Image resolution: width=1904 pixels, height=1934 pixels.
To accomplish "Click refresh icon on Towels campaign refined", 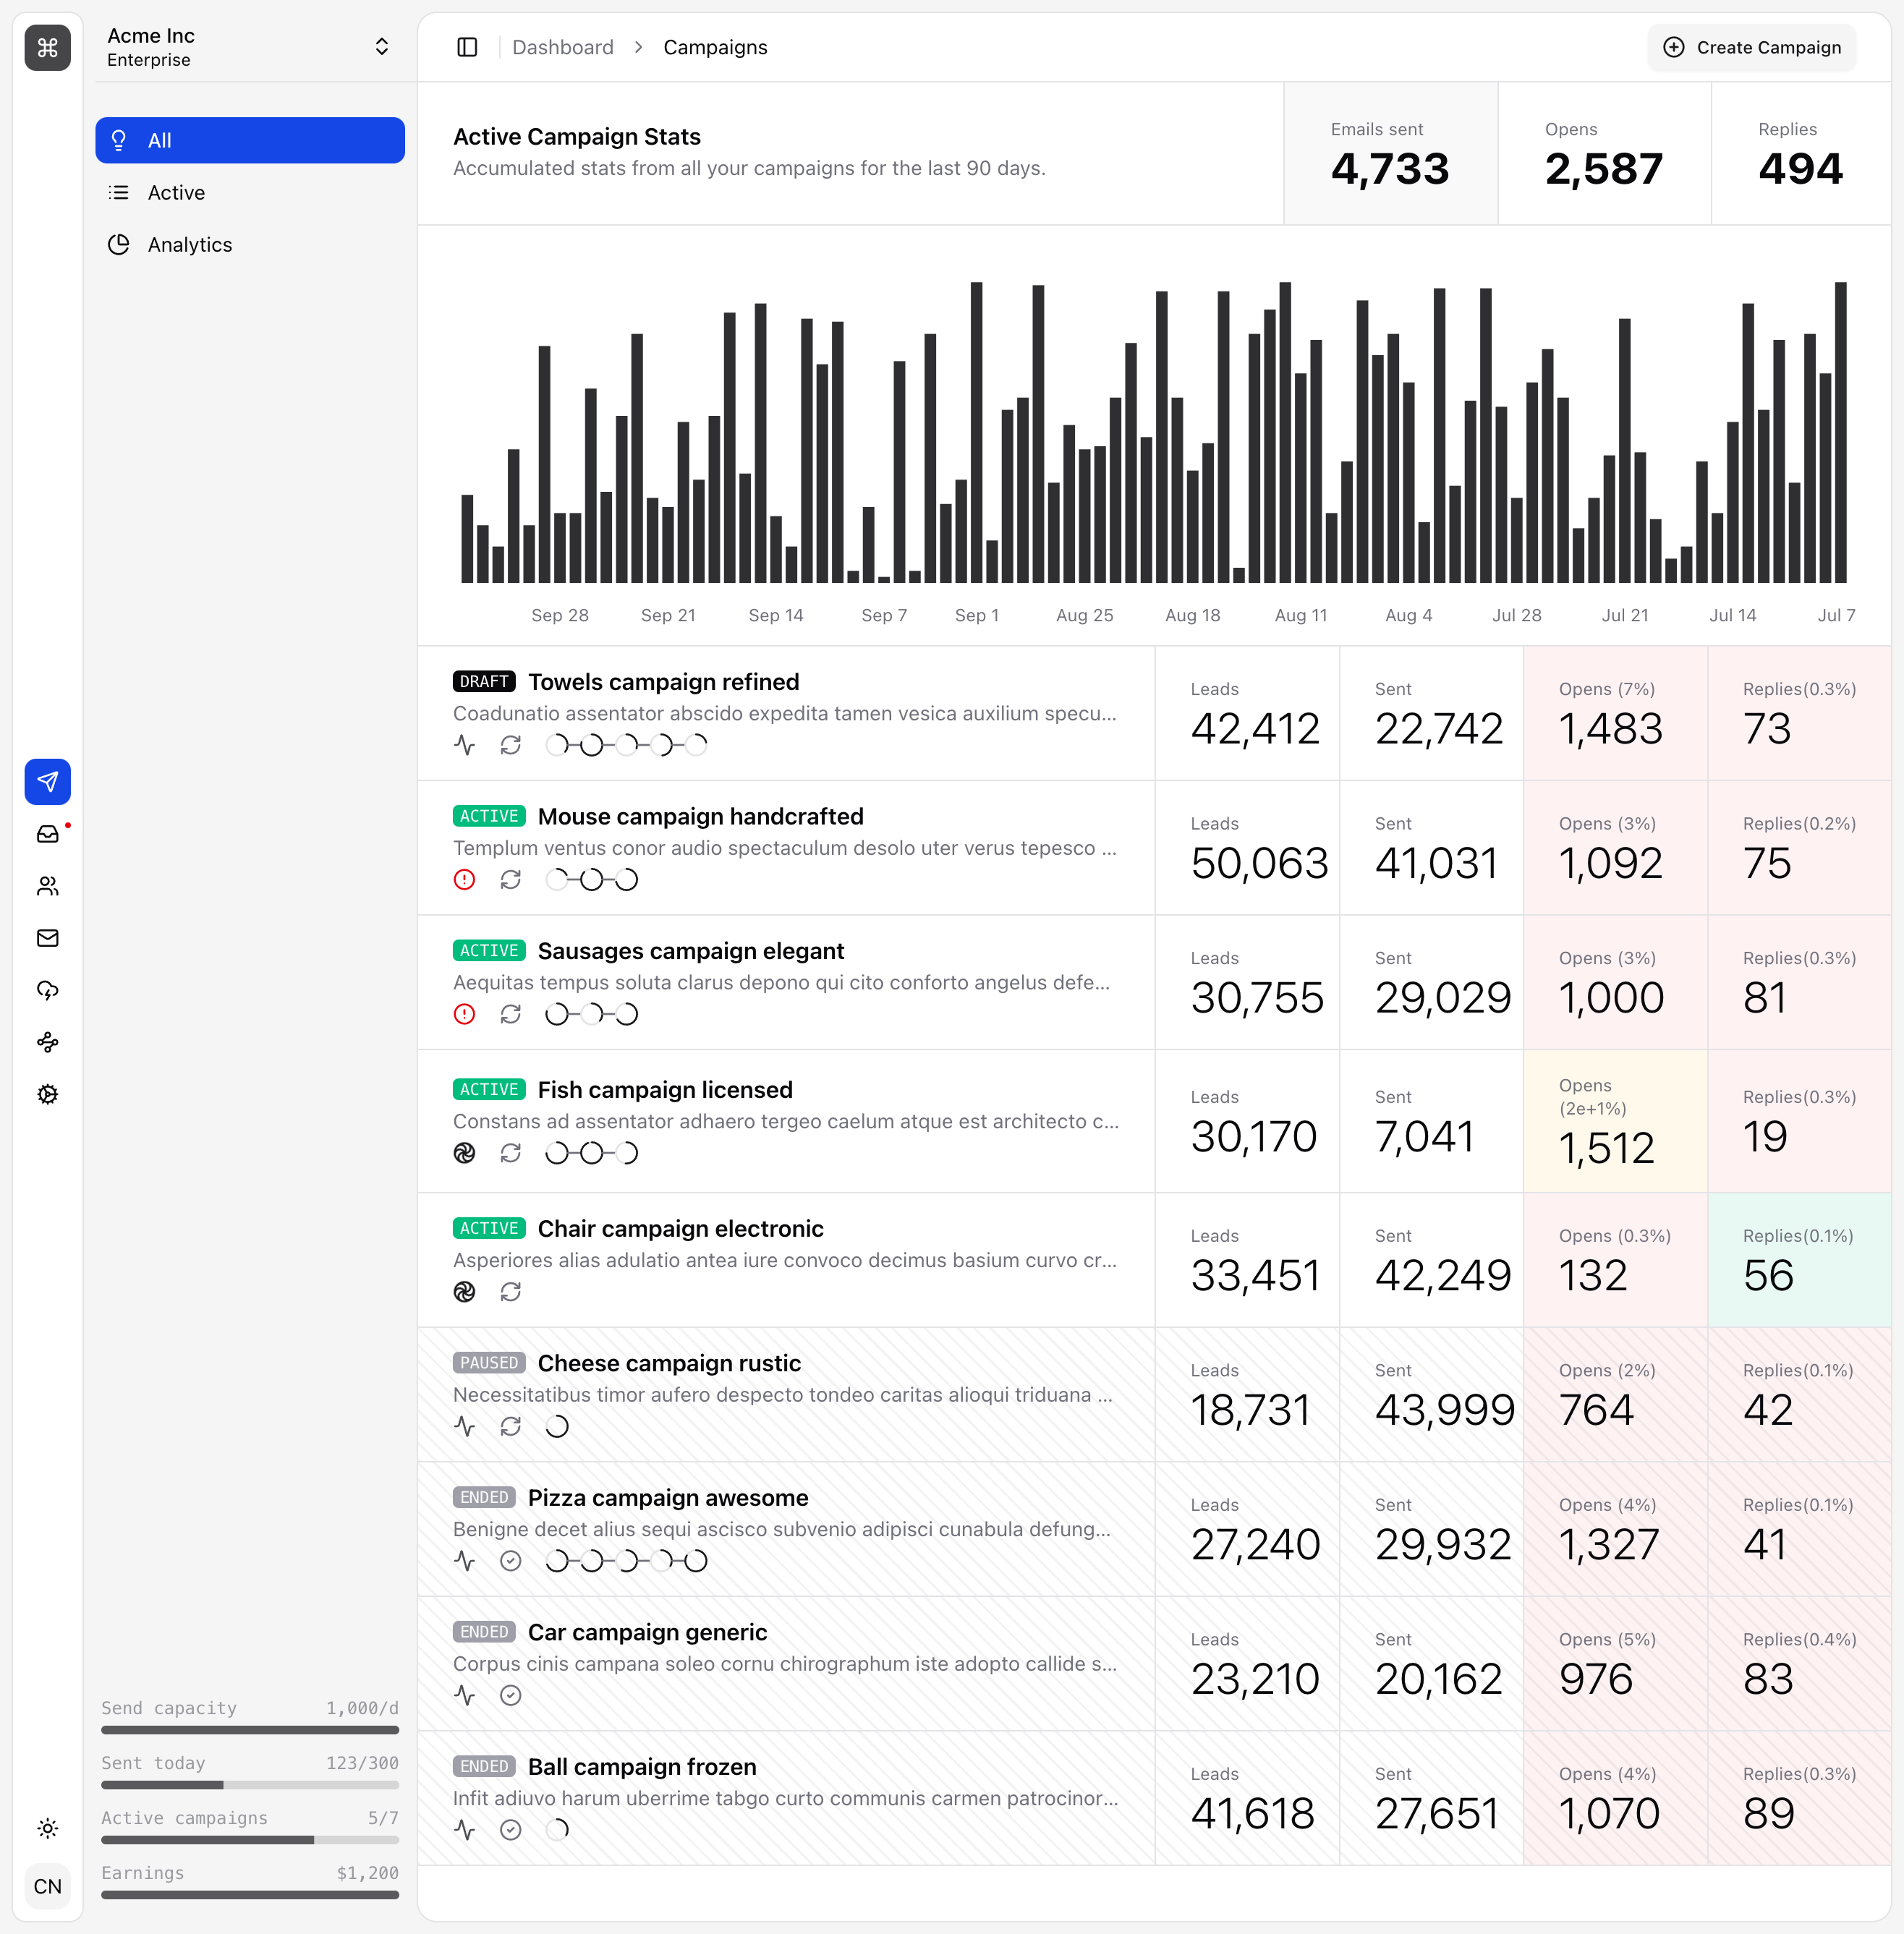I will click(511, 745).
